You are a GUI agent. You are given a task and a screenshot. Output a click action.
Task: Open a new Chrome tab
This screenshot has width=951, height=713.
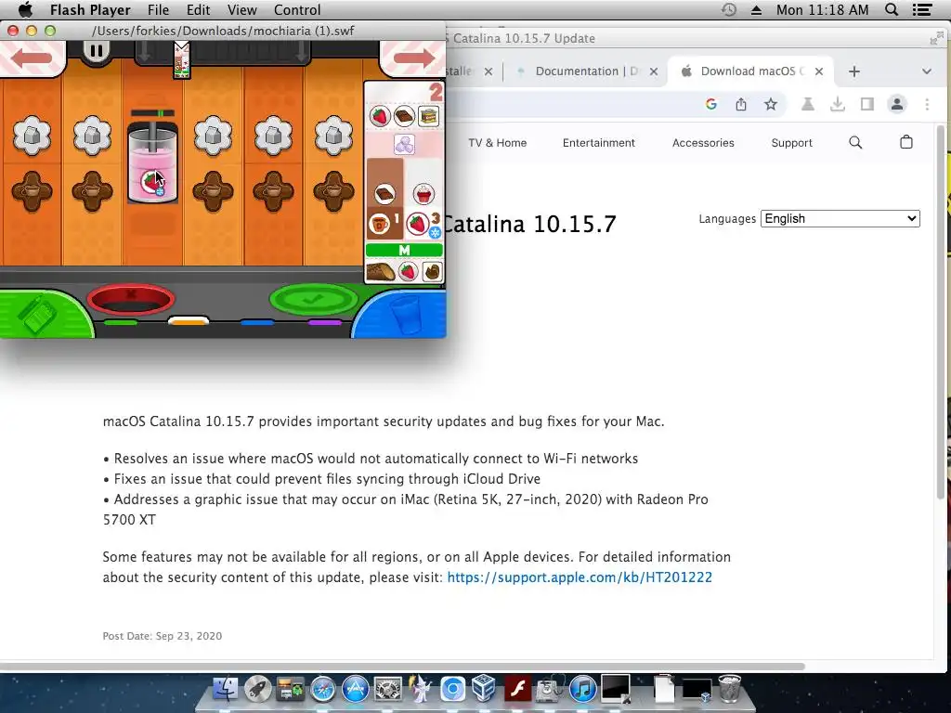coord(854,71)
